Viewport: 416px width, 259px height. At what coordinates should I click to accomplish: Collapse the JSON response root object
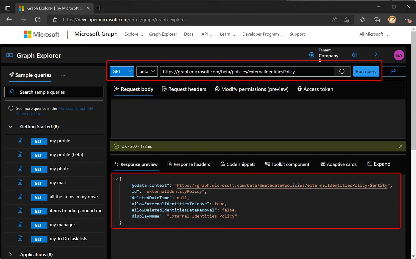point(116,179)
